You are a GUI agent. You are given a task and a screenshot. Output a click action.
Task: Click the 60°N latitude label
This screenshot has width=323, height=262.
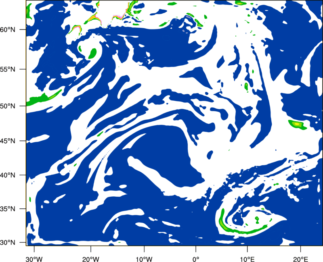8,30
